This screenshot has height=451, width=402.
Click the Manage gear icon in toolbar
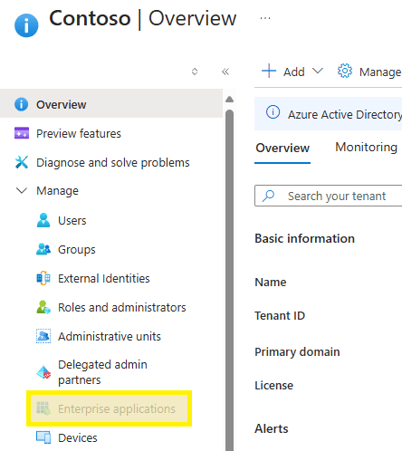coord(345,71)
